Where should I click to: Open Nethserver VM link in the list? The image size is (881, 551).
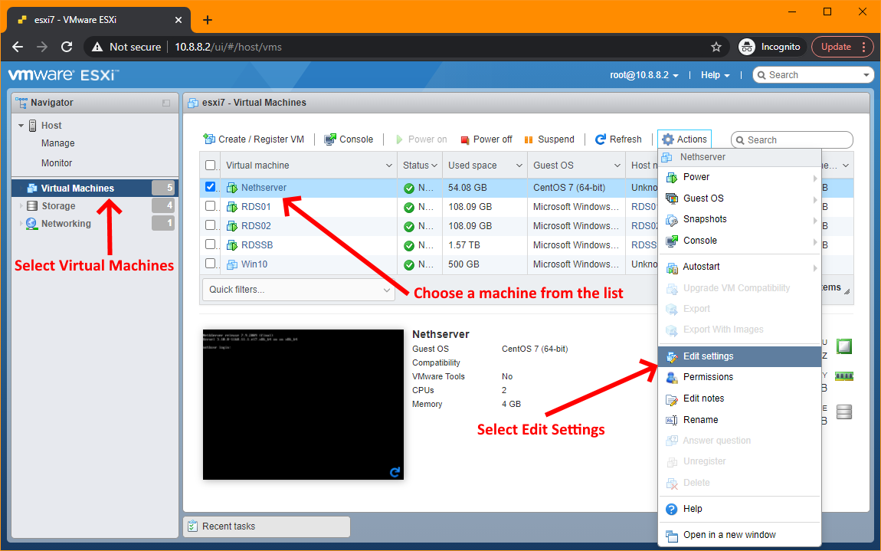click(x=264, y=188)
